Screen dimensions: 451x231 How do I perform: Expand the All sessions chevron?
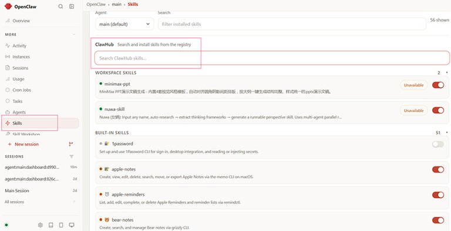pos(74,202)
